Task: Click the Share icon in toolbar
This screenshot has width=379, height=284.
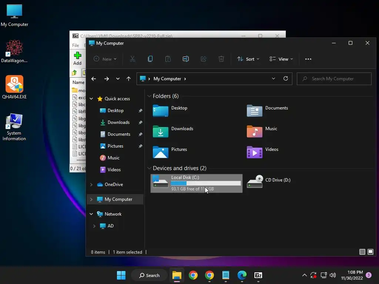Action: 204,59
